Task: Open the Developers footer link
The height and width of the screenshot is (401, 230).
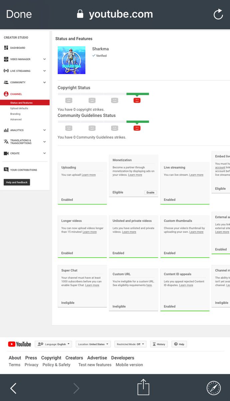Action: pos(123,358)
